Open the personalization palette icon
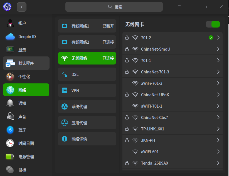229x176 pixels. point(10,76)
